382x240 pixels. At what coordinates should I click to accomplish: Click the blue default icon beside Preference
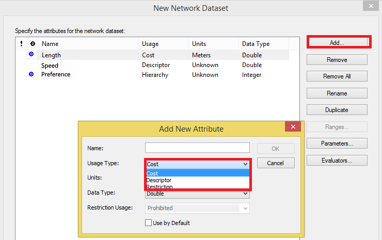(31, 74)
